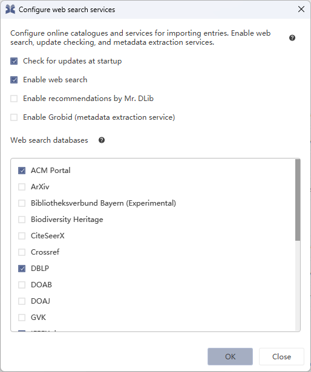The height and width of the screenshot is (372, 311).
Task: Click the Close button at bottom
Action: (281, 357)
